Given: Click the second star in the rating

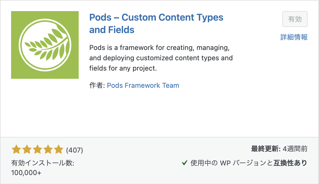Looking at the screenshot, I should point(26,149).
